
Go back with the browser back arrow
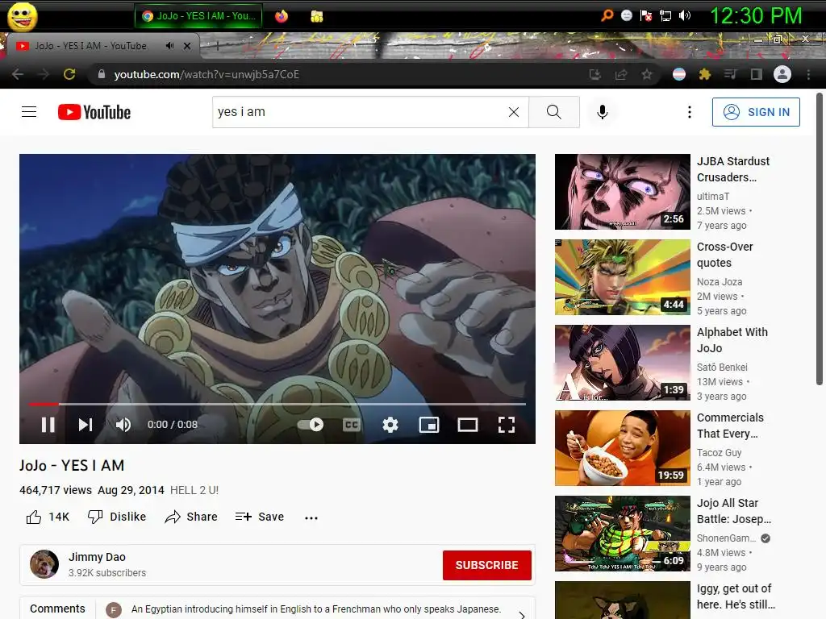pyautogui.click(x=18, y=74)
